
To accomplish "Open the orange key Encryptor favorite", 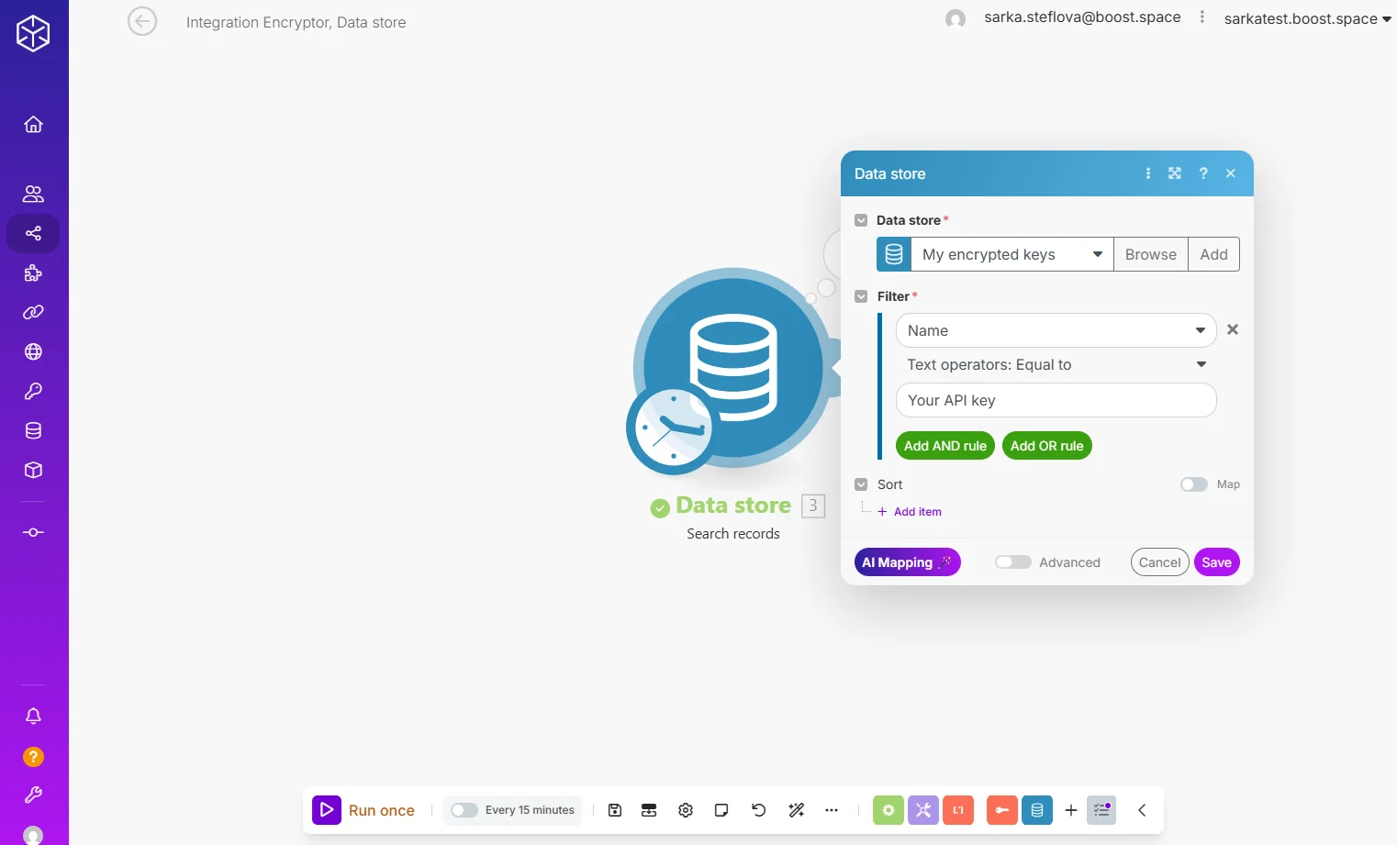I will coord(1002,810).
